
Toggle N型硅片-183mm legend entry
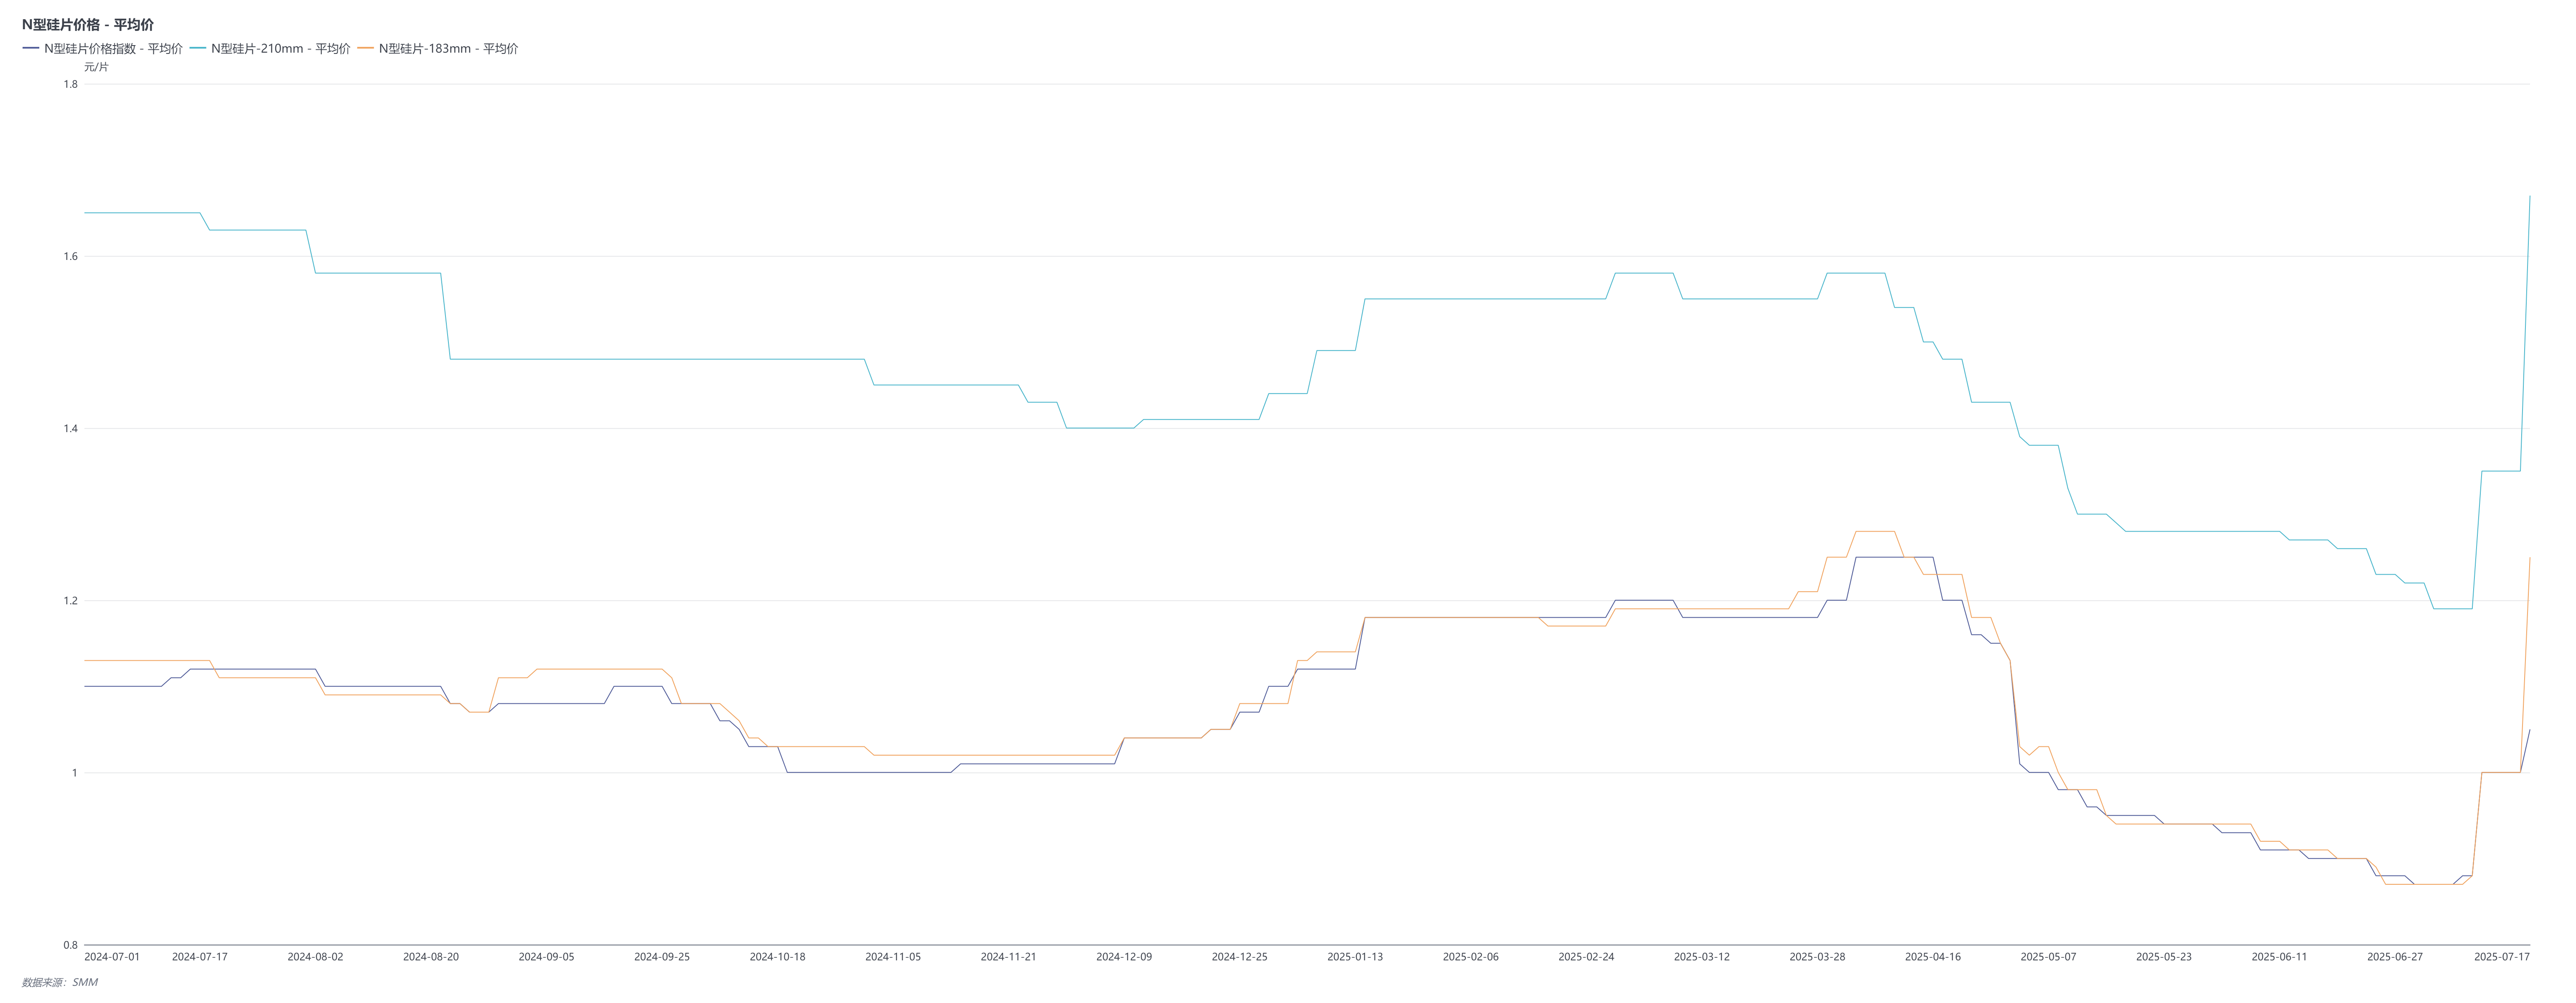tap(448, 48)
